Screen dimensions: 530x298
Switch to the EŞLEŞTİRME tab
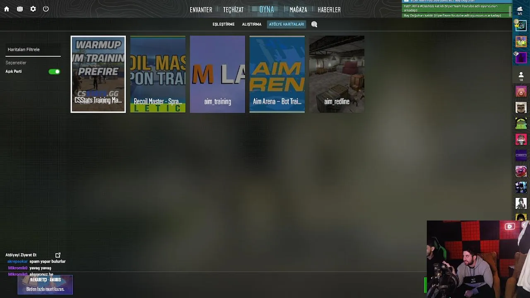pos(224,24)
